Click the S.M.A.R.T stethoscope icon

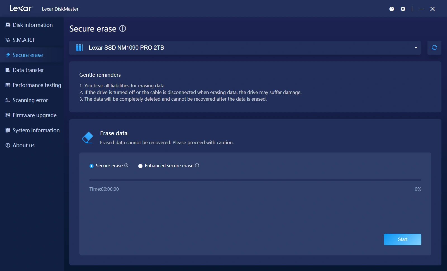pyautogui.click(x=8, y=40)
